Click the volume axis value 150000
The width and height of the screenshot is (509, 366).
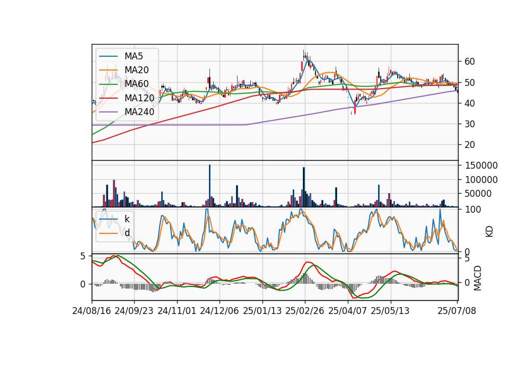pyautogui.click(x=481, y=165)
